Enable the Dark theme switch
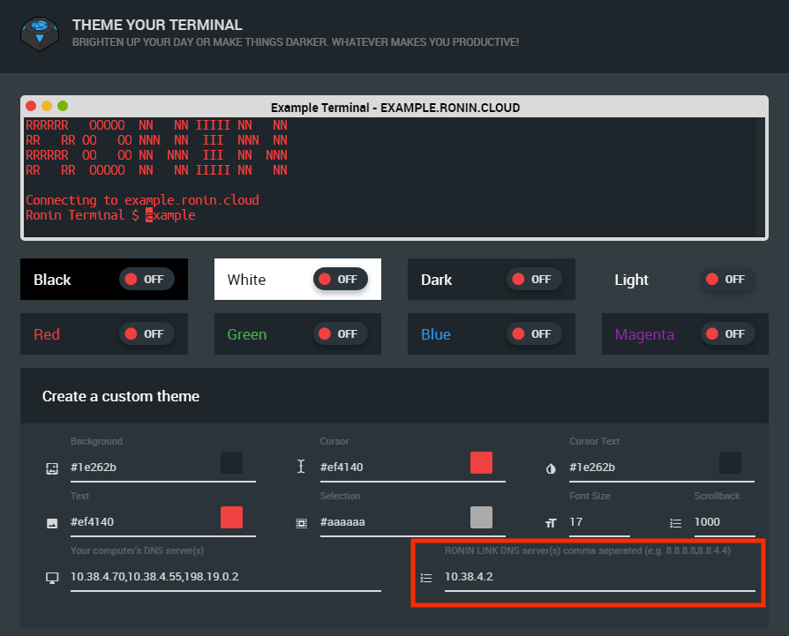789x636 pixels. coord(534,279)
